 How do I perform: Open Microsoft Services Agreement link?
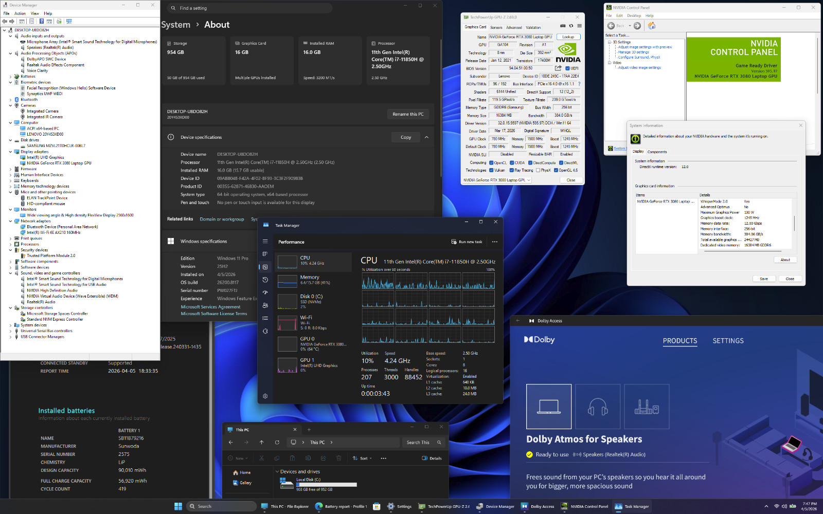210,307
